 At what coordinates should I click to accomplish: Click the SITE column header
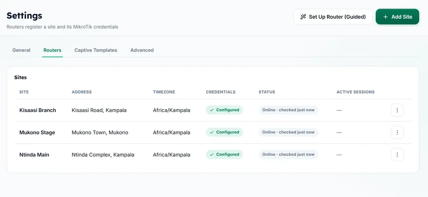(x=24, y=92)
